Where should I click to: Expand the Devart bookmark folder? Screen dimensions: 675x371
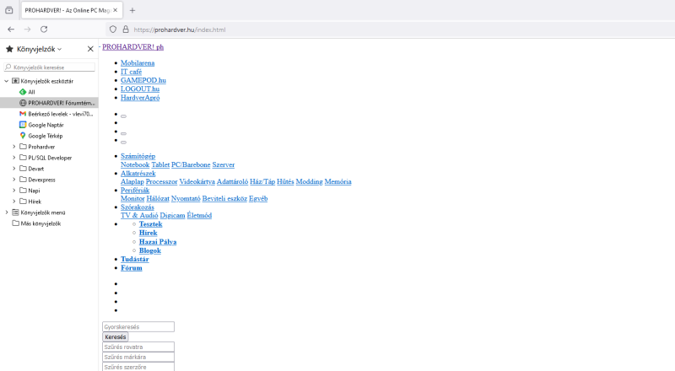(14, 169)
